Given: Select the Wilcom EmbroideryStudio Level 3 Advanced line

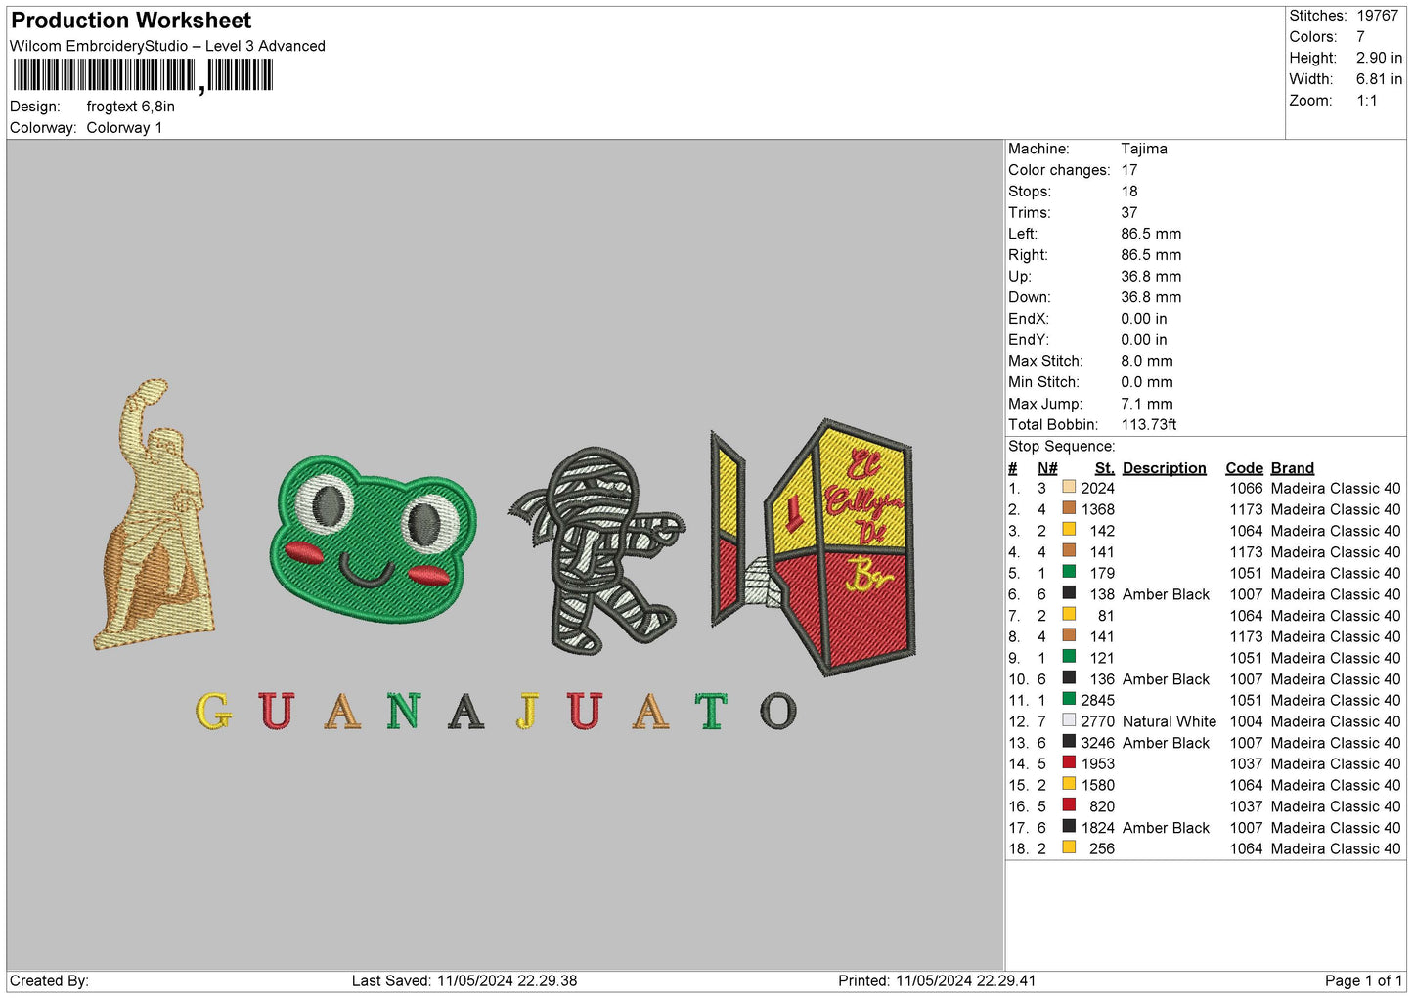Looking at the screenshot, I should tap(167, 46).
